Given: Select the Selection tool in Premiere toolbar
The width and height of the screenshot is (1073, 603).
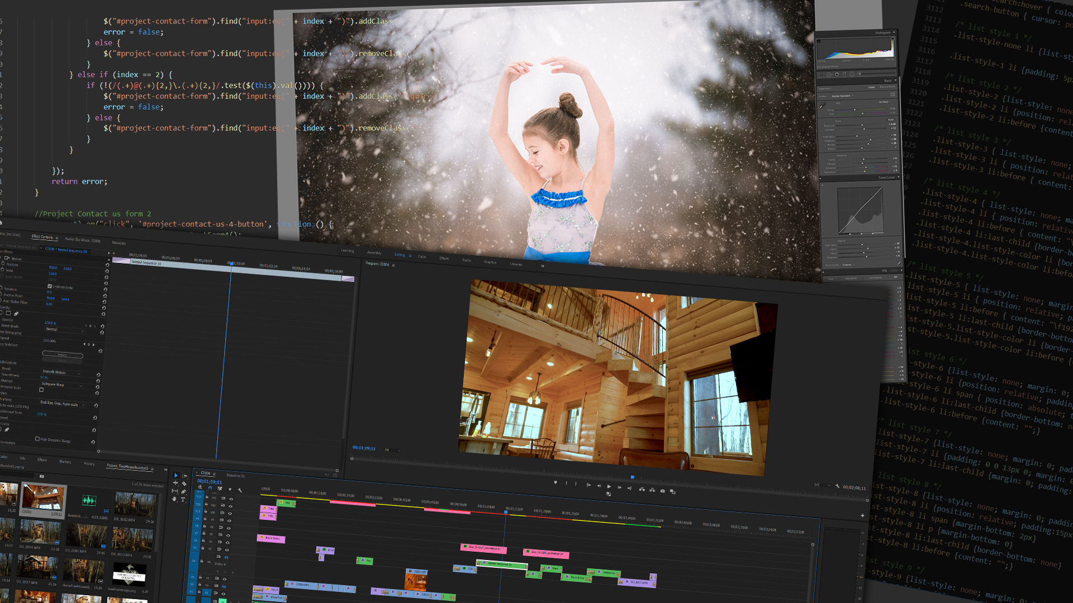Looking at the screenshot, I should click(176, 475).
